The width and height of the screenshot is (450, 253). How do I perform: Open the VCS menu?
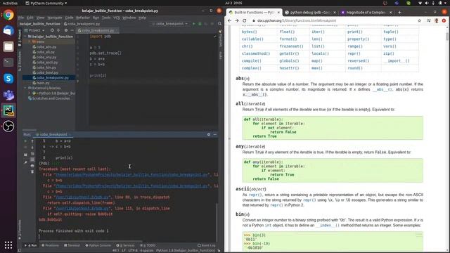[116, 18]
